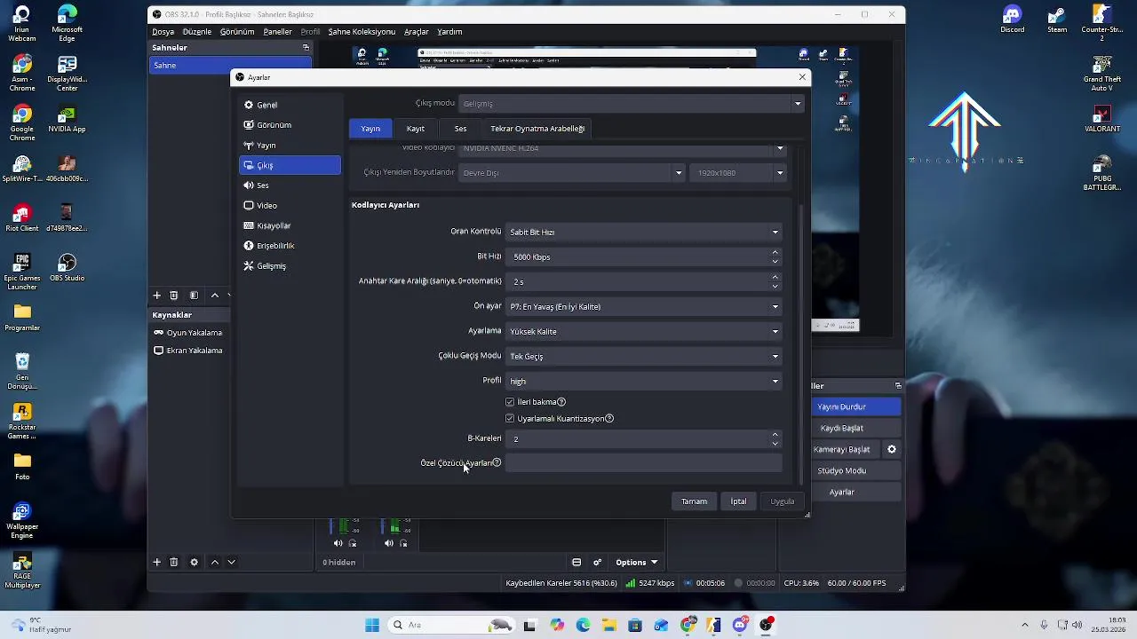Open File Explorer from taskbar
Viewport: 1137px width, 639px height.
click(609, 625)
